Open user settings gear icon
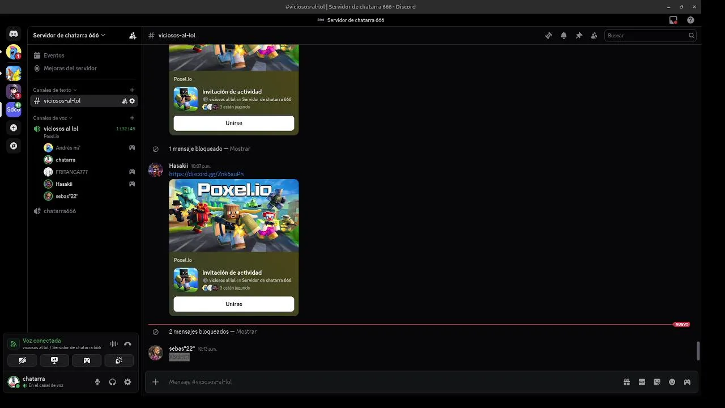725x408 pixels. pos(127,382)
